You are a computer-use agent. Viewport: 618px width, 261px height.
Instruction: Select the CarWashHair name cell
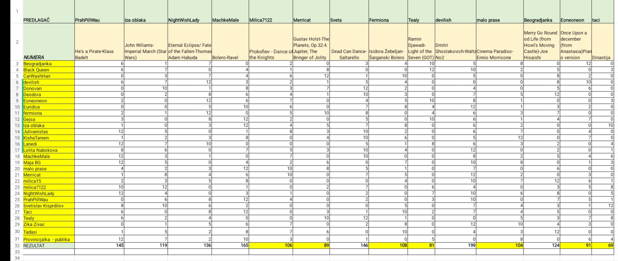(x=49, y=76)
